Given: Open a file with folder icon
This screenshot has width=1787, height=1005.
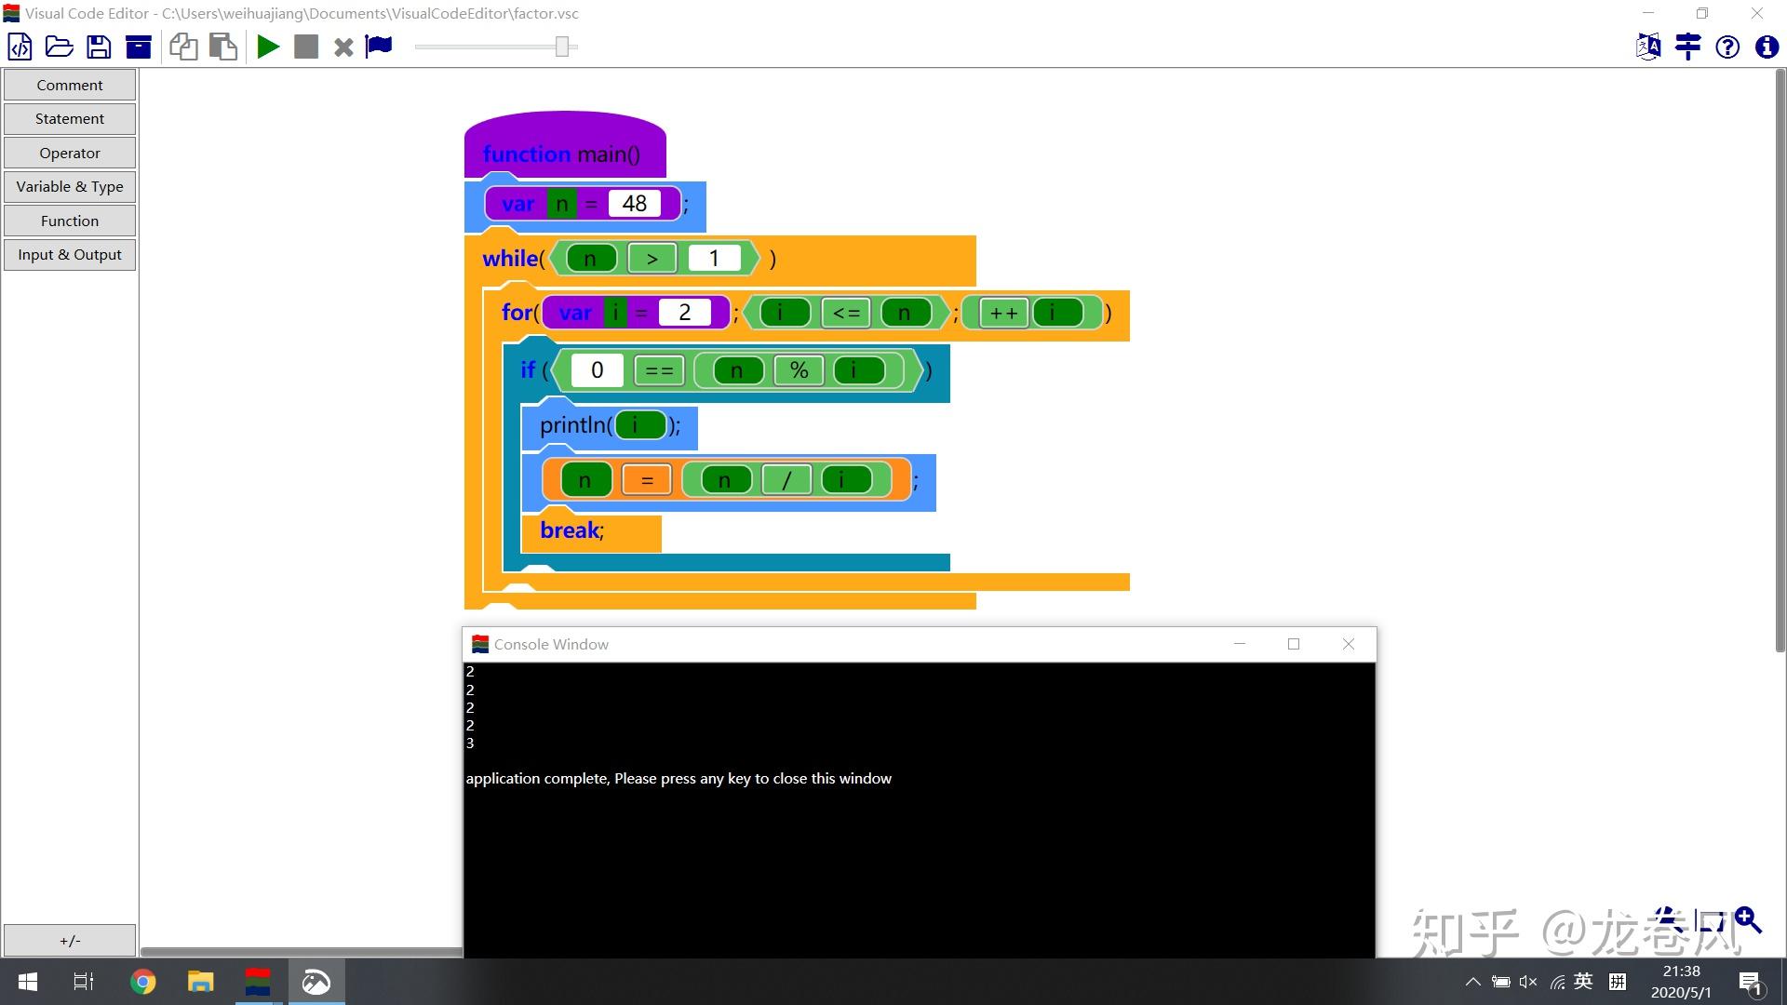Looking at the screenshot, I should pos(60,47).
